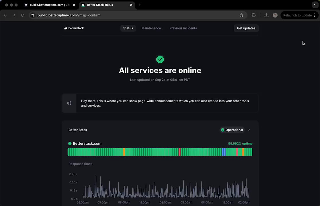320x206 pixels.
Task: Click the first red segment in uptime bar
Action: pos(179,152)
